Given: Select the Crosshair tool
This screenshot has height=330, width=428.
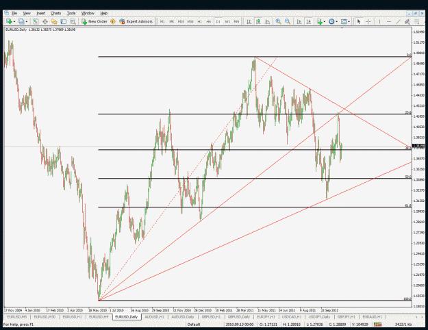Looking at the screenshot, I should coord(368,21).
